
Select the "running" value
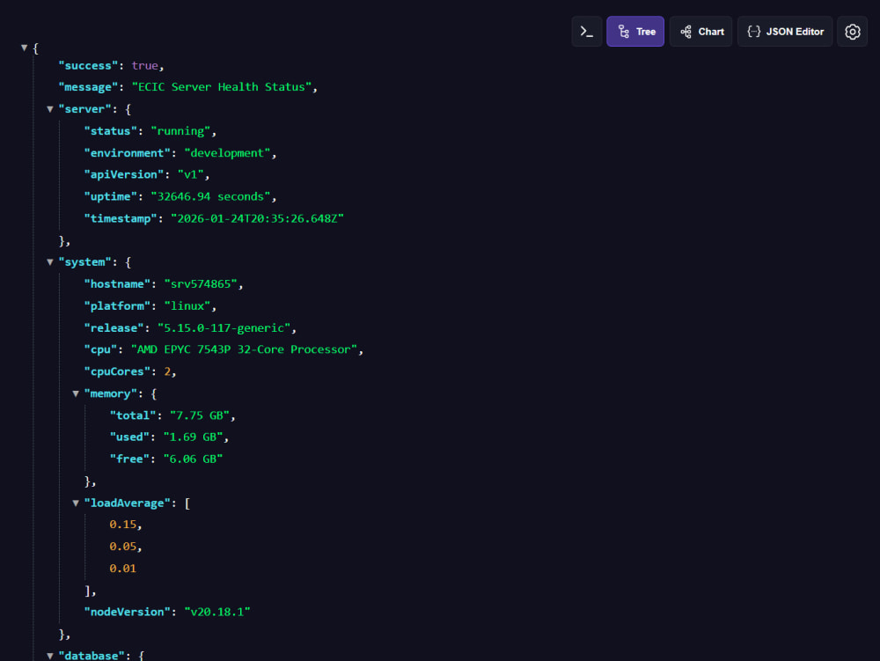[180, 131]
